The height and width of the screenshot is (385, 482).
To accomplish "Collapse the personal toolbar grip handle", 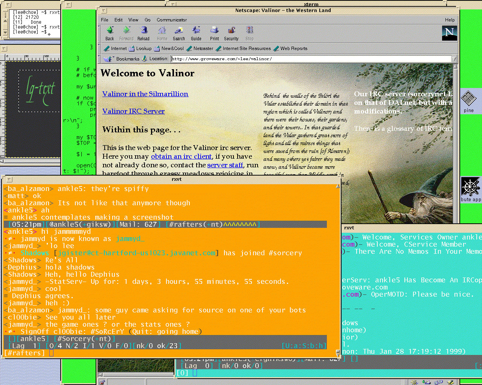I will [x=100, y=49].
